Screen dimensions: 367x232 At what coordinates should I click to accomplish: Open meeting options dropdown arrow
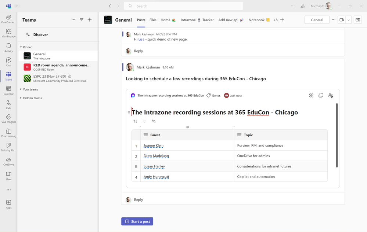pyautogui.click(x=349, y=20)
